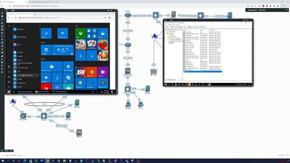Screen dimensions: 290x163
Task: Click Chrome icon in host Windows taskbar
Action: tap(48, 161)
